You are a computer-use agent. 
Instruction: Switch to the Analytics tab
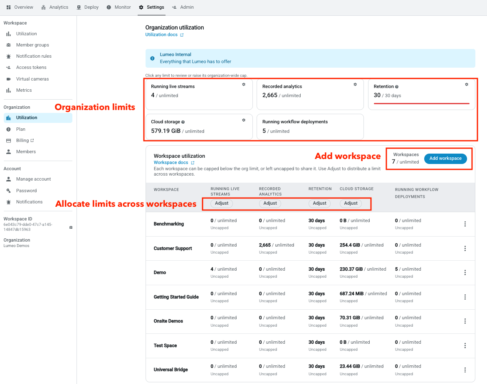(54, 7)
